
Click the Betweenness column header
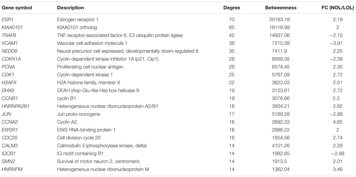[281, 8]
